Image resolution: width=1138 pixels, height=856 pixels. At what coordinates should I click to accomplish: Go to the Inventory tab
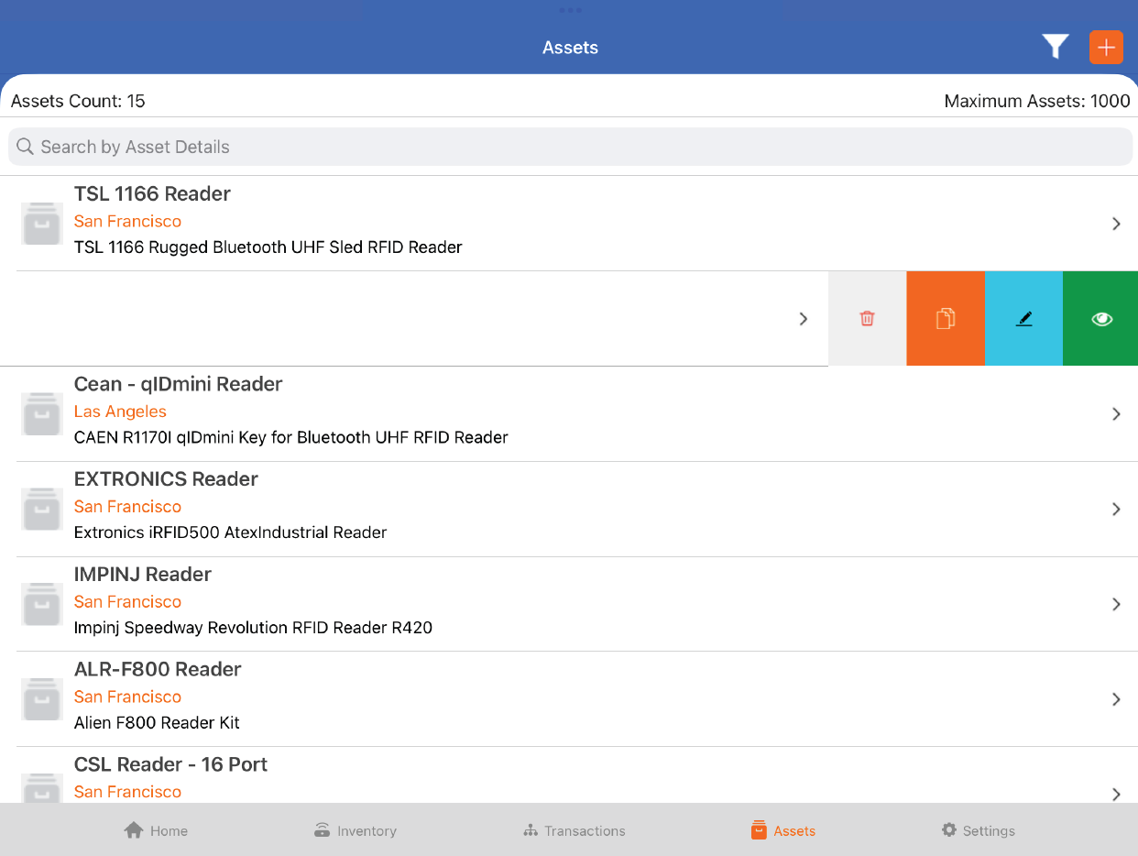[355, 830]
